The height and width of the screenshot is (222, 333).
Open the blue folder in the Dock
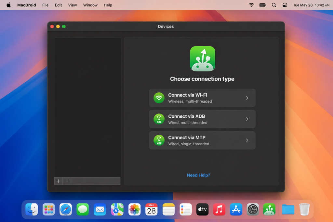tap(288, 209)
